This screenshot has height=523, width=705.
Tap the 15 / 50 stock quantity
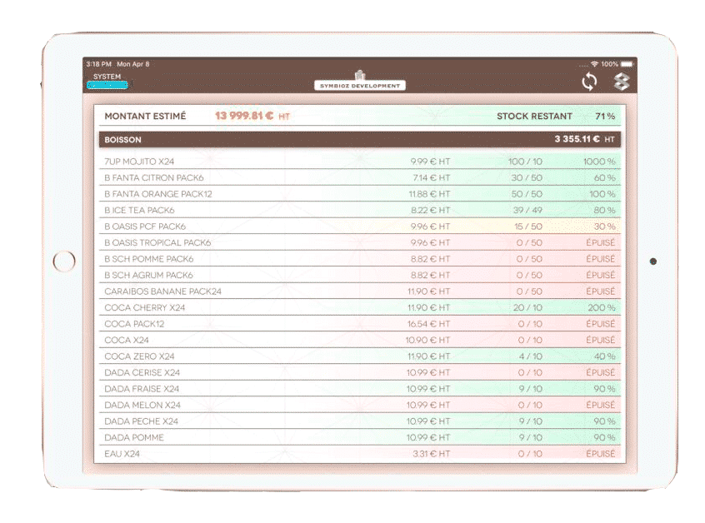[x=528, y=226]
